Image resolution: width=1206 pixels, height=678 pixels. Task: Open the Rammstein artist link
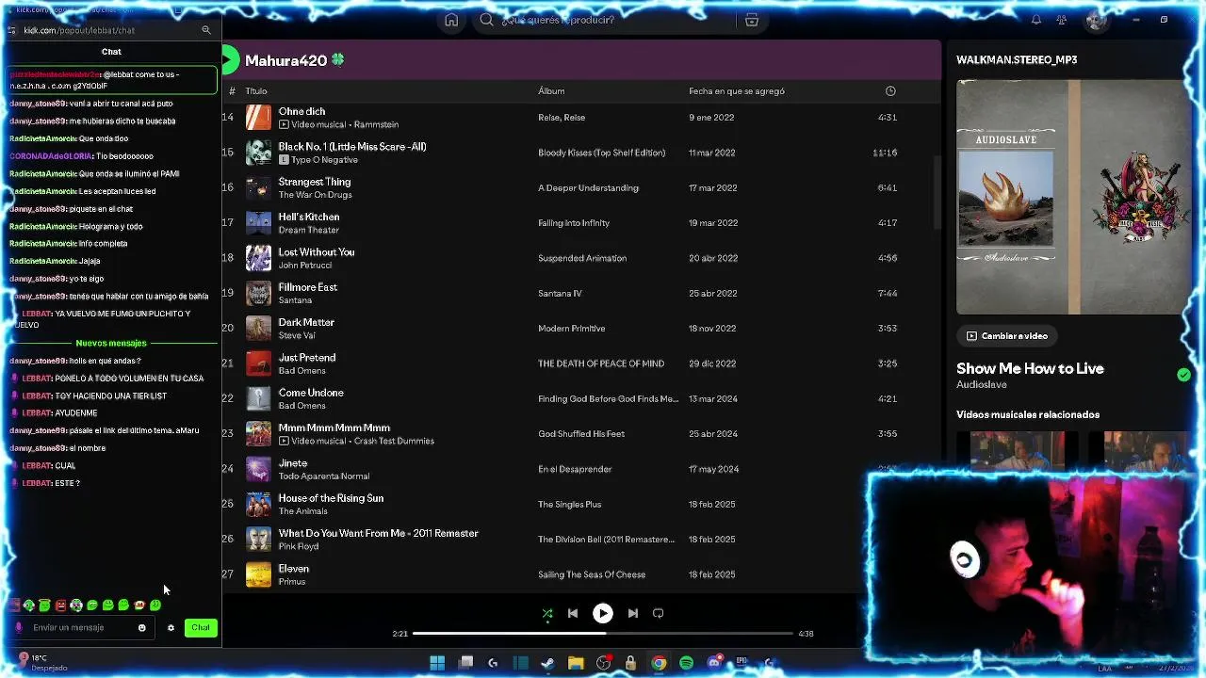coord(376,124)
